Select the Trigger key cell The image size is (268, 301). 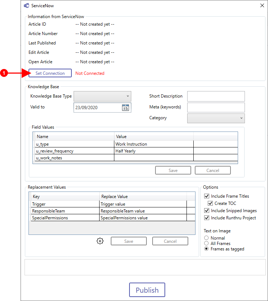point(65,204)
